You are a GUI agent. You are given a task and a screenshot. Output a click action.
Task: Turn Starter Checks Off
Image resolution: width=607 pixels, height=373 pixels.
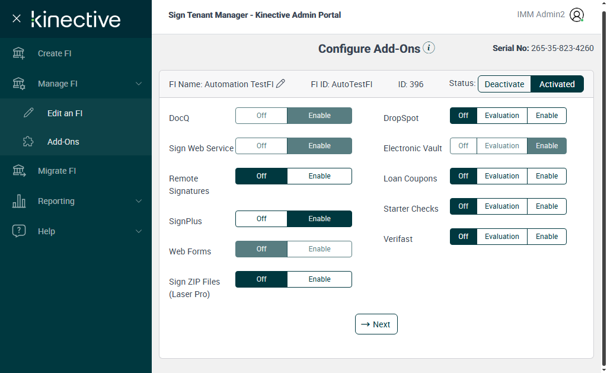tap(464, 206)
